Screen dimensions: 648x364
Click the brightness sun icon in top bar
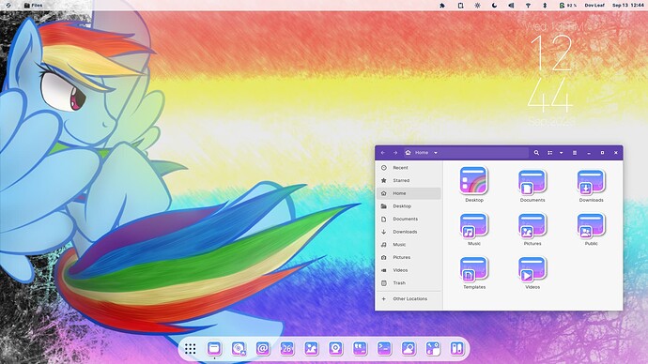(477, 6)
